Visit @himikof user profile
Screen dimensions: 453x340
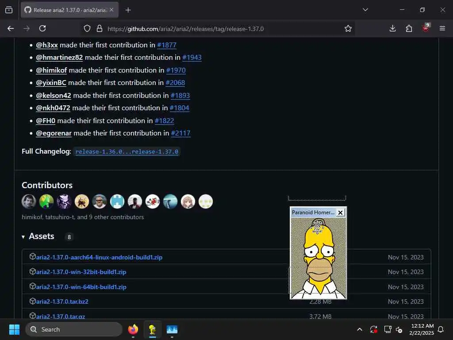(x=51, y=70)
